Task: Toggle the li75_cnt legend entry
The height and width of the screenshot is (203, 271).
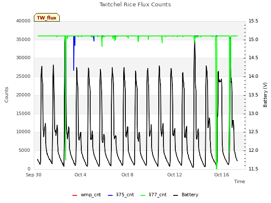Action: click(121, 195)
